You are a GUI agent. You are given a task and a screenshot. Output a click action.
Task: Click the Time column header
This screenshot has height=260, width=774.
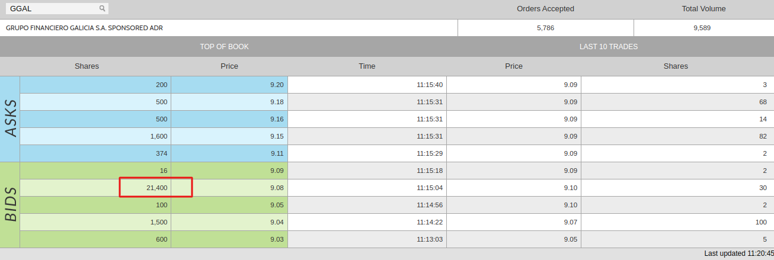pos(367,66)
